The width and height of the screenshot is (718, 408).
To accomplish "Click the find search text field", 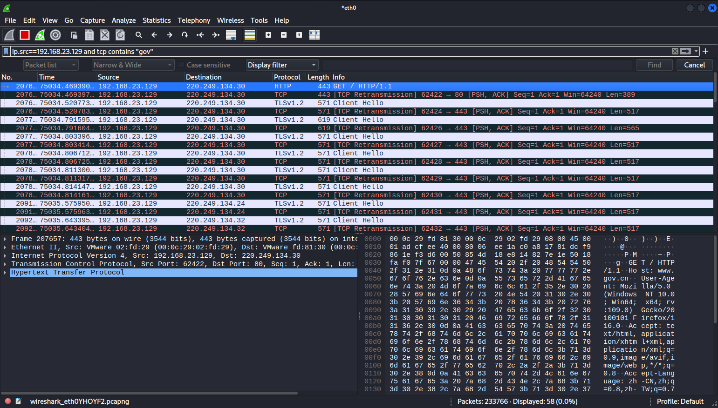I will [477, 65].
